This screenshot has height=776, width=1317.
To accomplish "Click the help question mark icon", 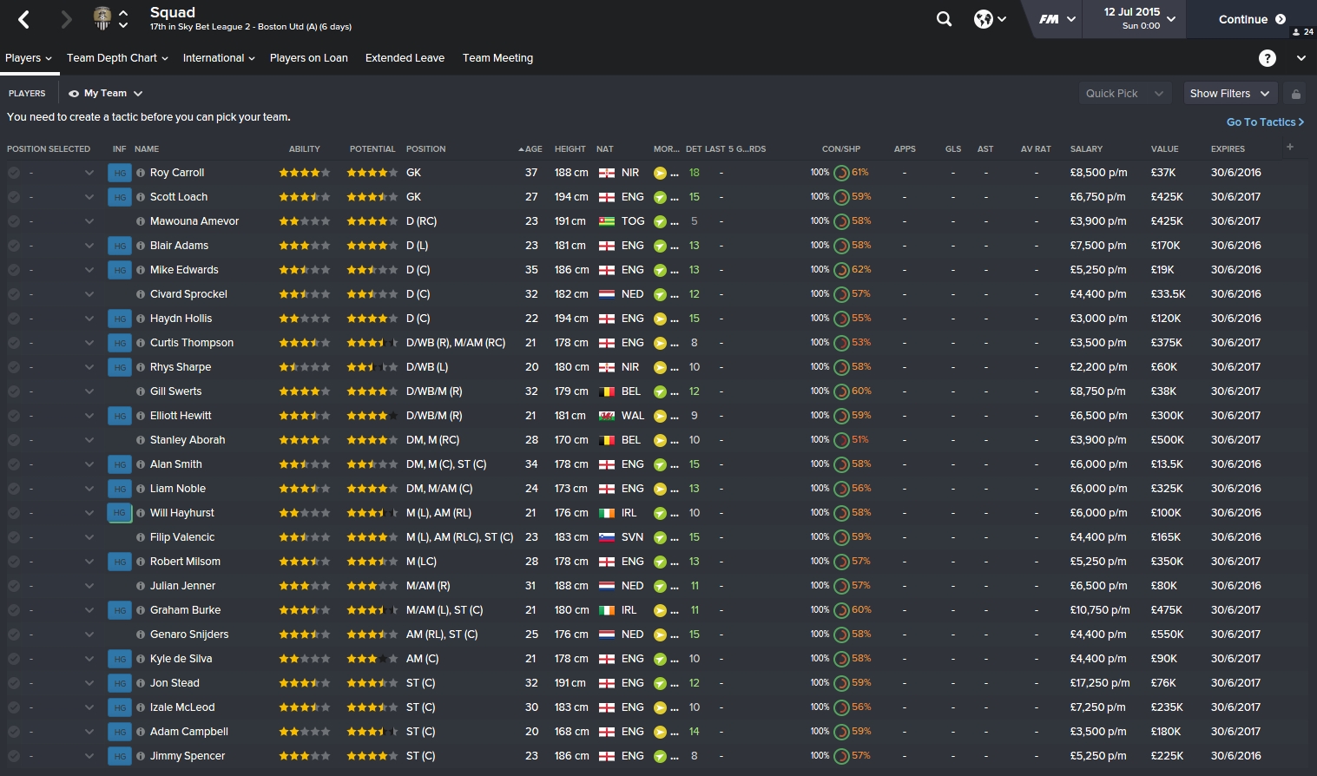I will (1268, 58).
